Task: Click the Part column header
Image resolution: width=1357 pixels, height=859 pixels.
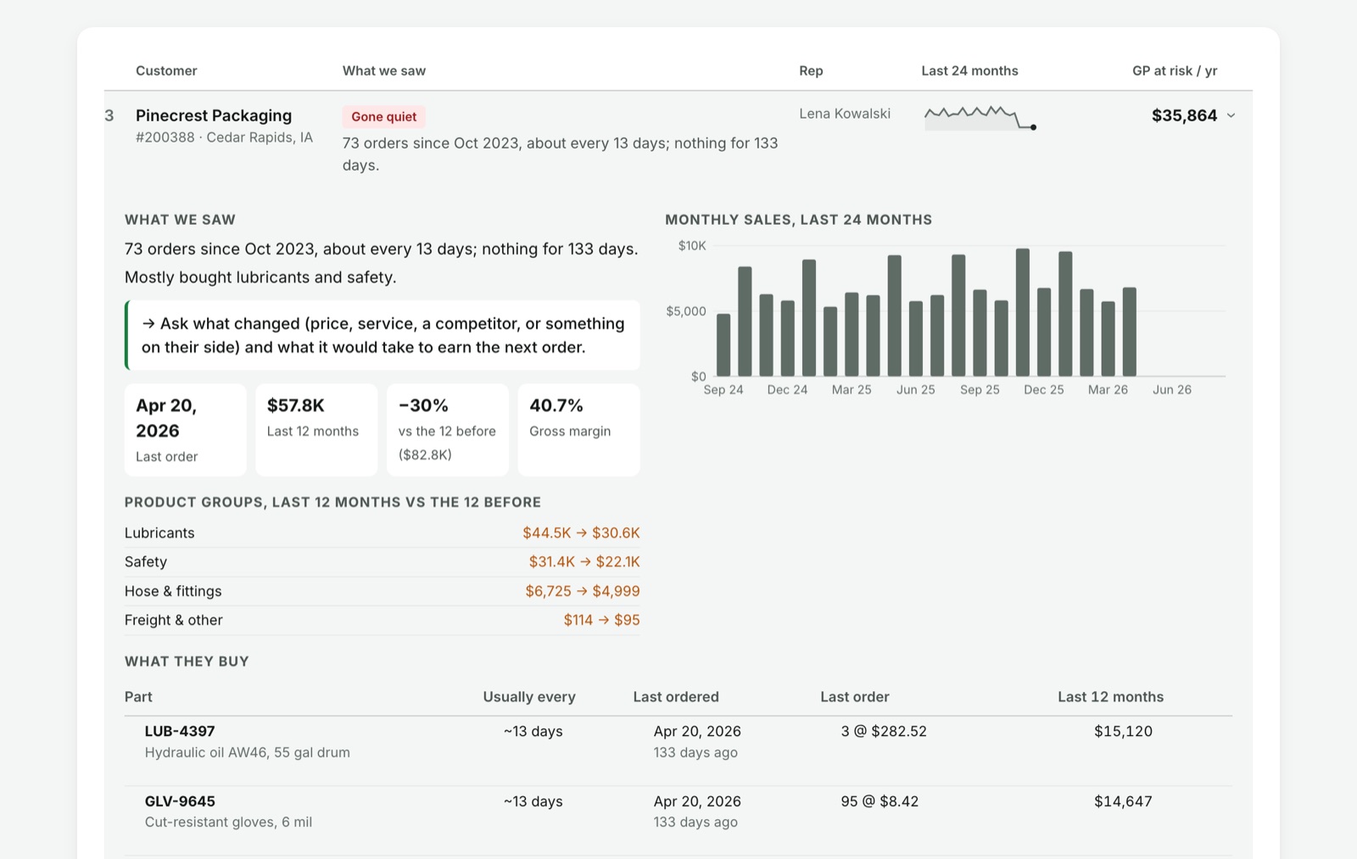Action: point(138,697)
